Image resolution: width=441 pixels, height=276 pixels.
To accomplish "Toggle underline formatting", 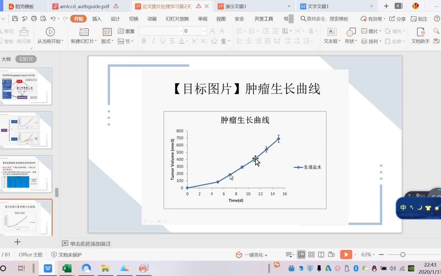I will (x=163, y=41).
